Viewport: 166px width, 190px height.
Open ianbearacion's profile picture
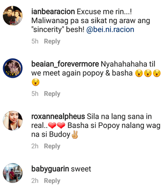(13, 16)
